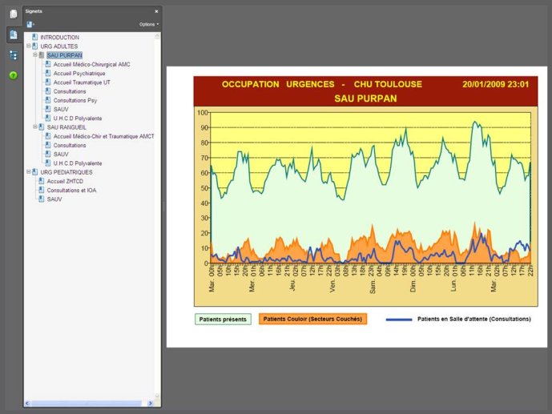Click up arrow of bookmarks vertical scrollbar
Image resolution: width=552 pixels, height=414 pixels.
[x=157, y=35]
